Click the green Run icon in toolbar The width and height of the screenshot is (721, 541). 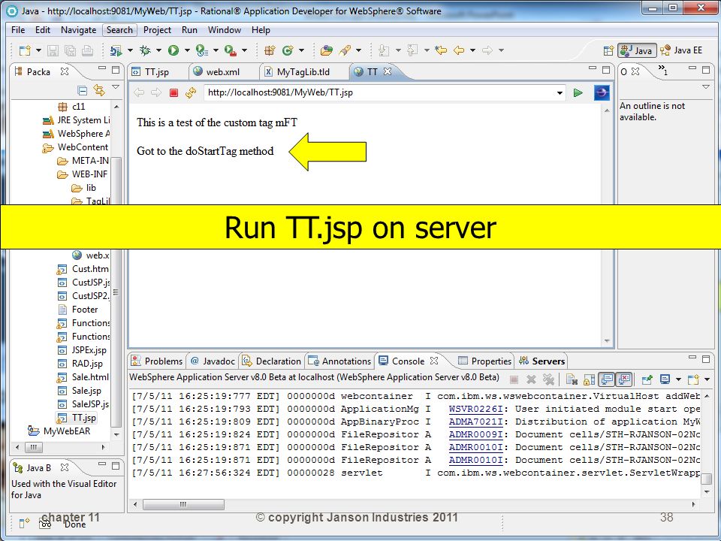pyautogui.click(x=173, y=50)
